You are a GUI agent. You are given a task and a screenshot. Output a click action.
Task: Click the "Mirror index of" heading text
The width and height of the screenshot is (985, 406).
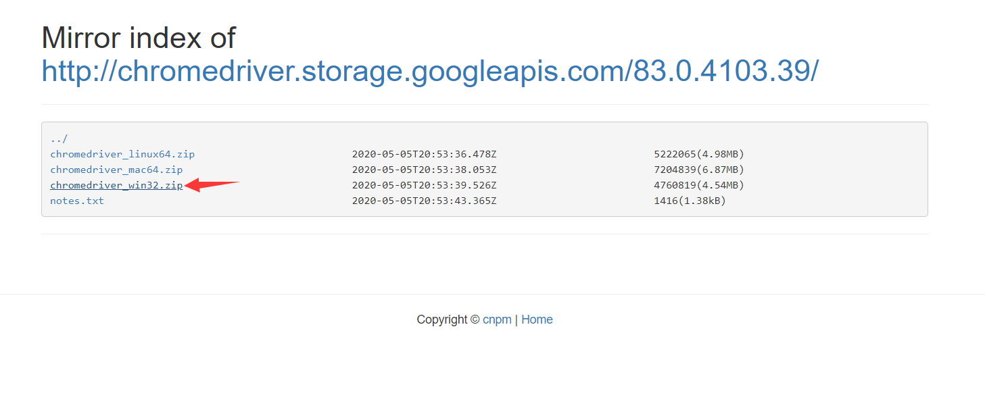tap(139, 38)
